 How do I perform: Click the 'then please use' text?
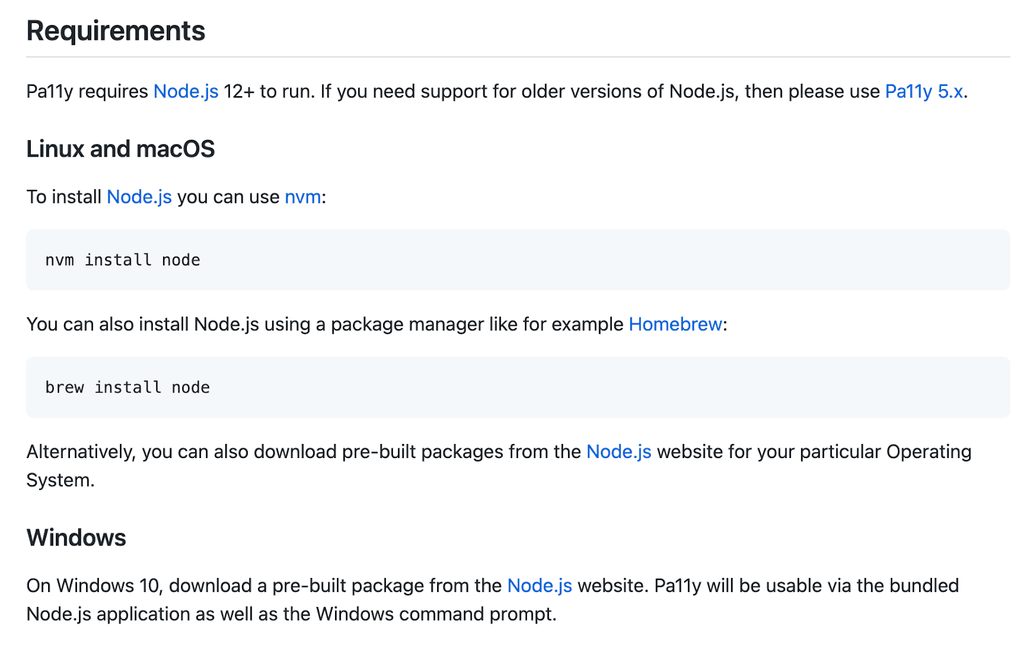point(811,92)
